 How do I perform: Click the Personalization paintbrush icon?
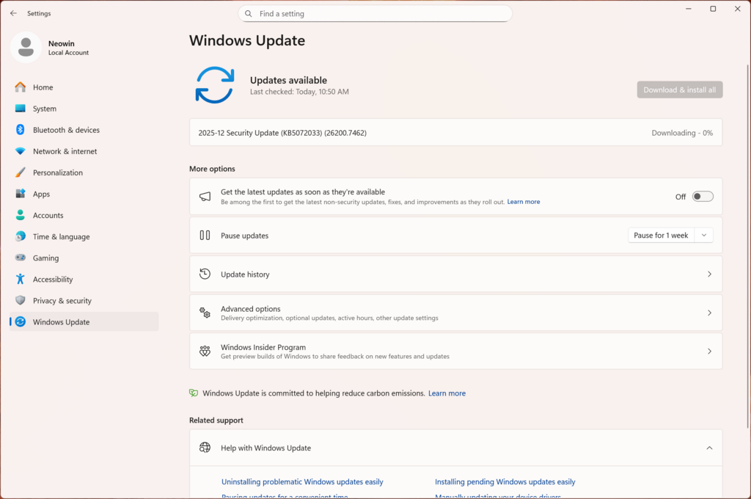point(20,172)
